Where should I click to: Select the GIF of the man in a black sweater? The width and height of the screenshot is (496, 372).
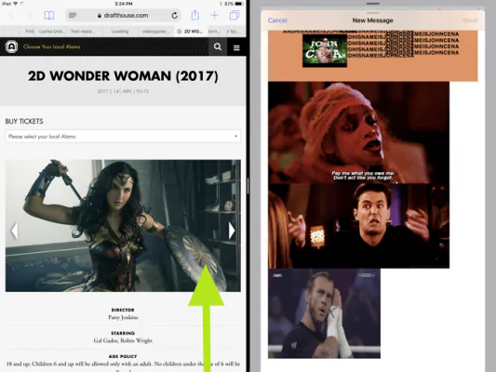pyautogui.click(x=358, y=226)
